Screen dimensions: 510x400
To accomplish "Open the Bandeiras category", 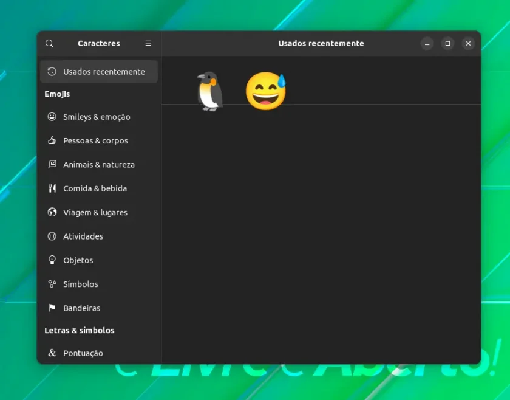I will coord(99,308).
